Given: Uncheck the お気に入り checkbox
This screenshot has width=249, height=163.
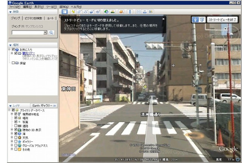Looking at the screenshot, I should [x=13, y=49].
